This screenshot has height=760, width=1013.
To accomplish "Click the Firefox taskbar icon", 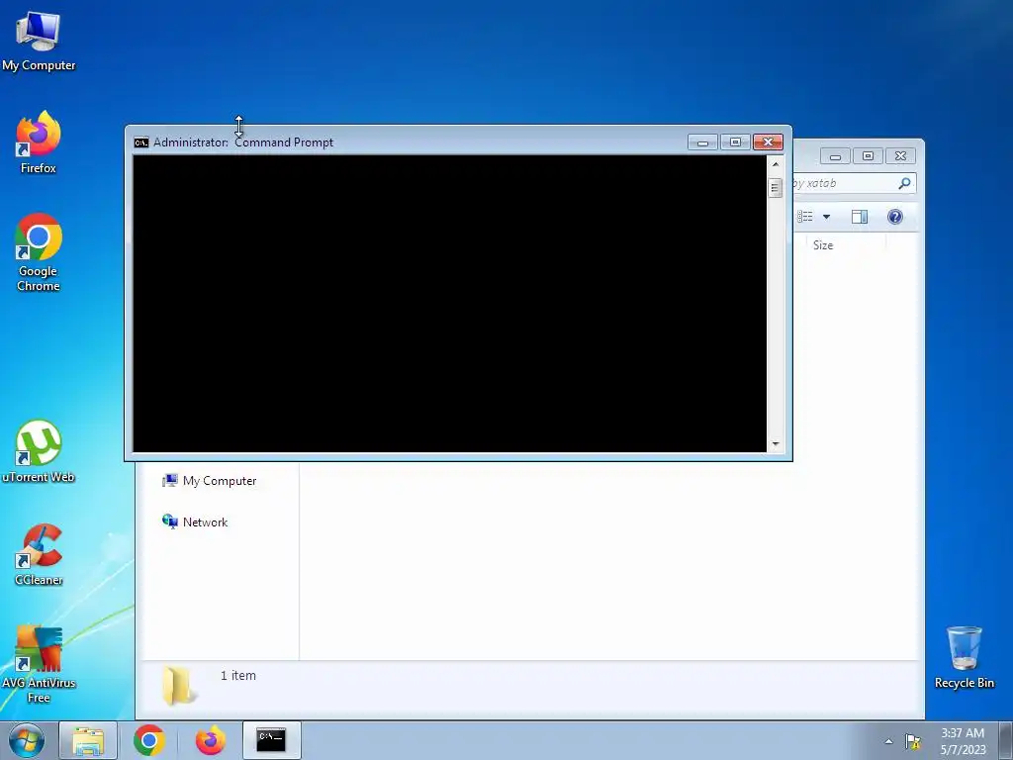I will coord(211,740).
